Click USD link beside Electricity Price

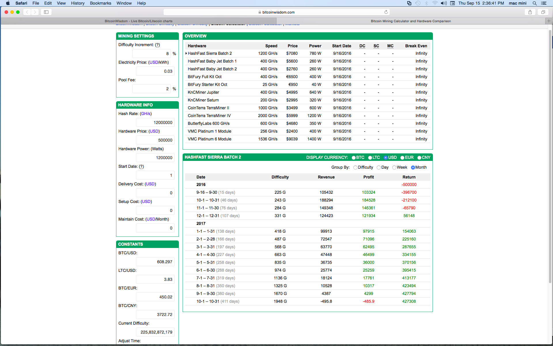(x=154, y=62)
